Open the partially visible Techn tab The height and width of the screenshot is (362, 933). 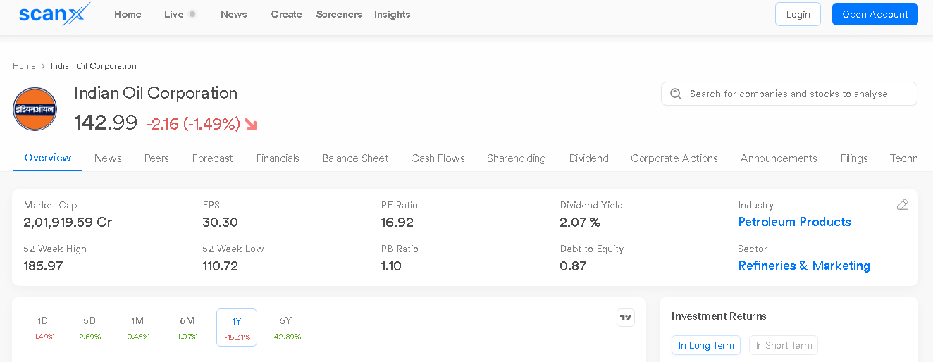point(903,158)
